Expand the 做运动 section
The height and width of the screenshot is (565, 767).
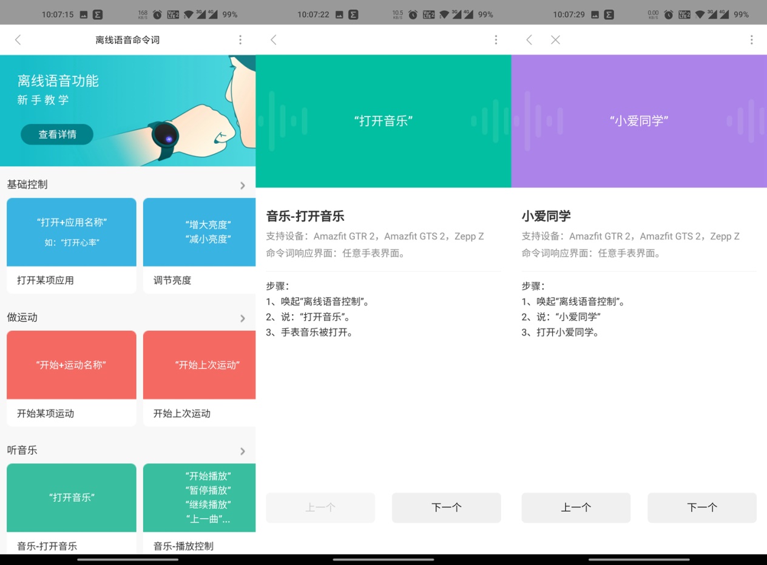(242, 317)
